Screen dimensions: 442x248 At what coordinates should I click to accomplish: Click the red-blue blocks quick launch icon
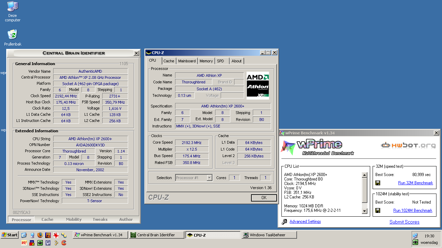pyautogui.click(x=32, y=243)
